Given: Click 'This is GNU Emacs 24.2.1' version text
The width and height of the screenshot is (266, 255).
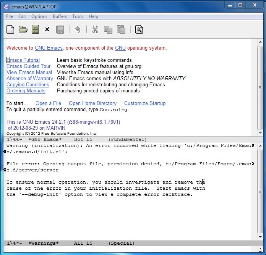Looking at the screenshot, I should pos(63,122).
